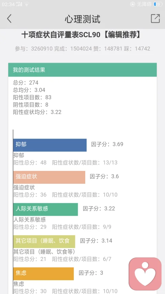Select the green 人际关系敏感 bar
Viewport: 165px width, 294px height.
(45, 210)
